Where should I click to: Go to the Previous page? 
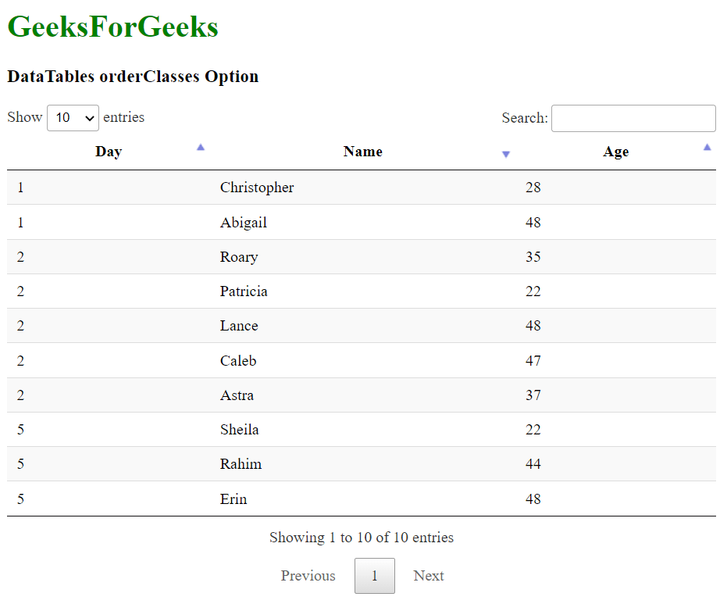308,576
